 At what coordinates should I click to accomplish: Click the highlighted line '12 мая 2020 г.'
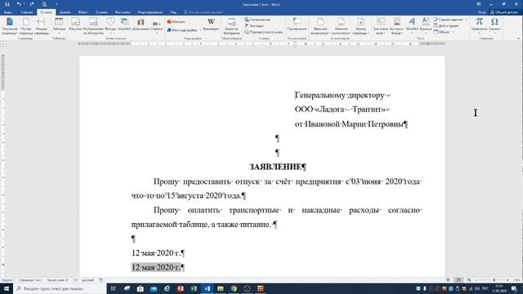tap(156, 267)
